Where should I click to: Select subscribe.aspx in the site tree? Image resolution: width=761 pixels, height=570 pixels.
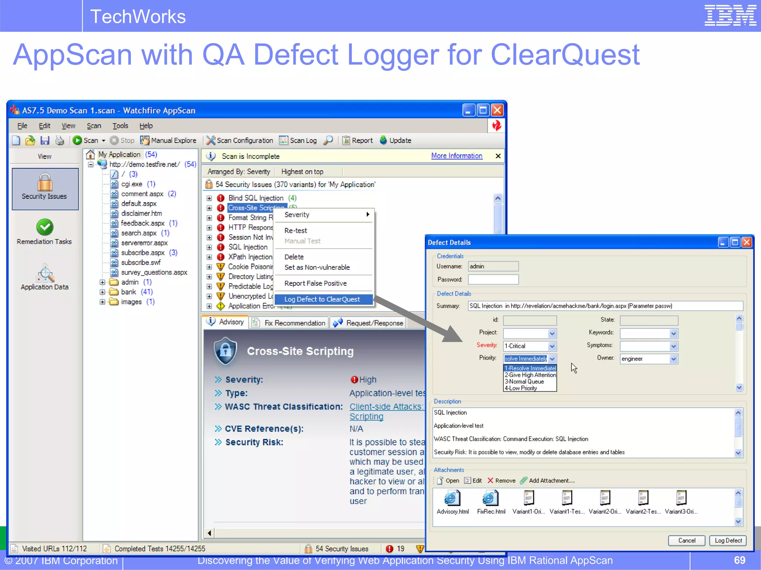pyautogui.click(x=143, y=253)
